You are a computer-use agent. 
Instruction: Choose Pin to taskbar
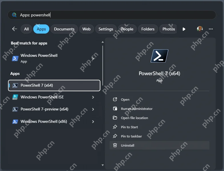[159, 136]
